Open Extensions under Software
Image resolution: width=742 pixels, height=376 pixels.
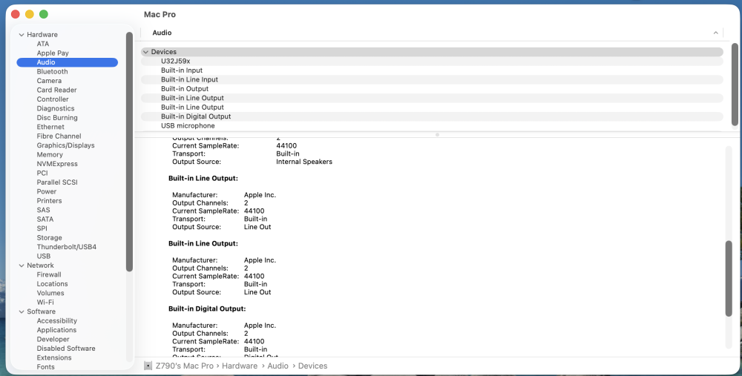(54, 357)
